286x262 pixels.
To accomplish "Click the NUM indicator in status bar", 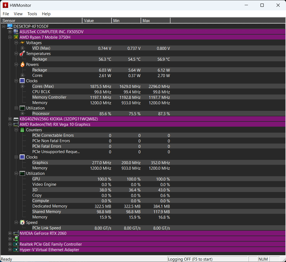I will click(263, 259).
